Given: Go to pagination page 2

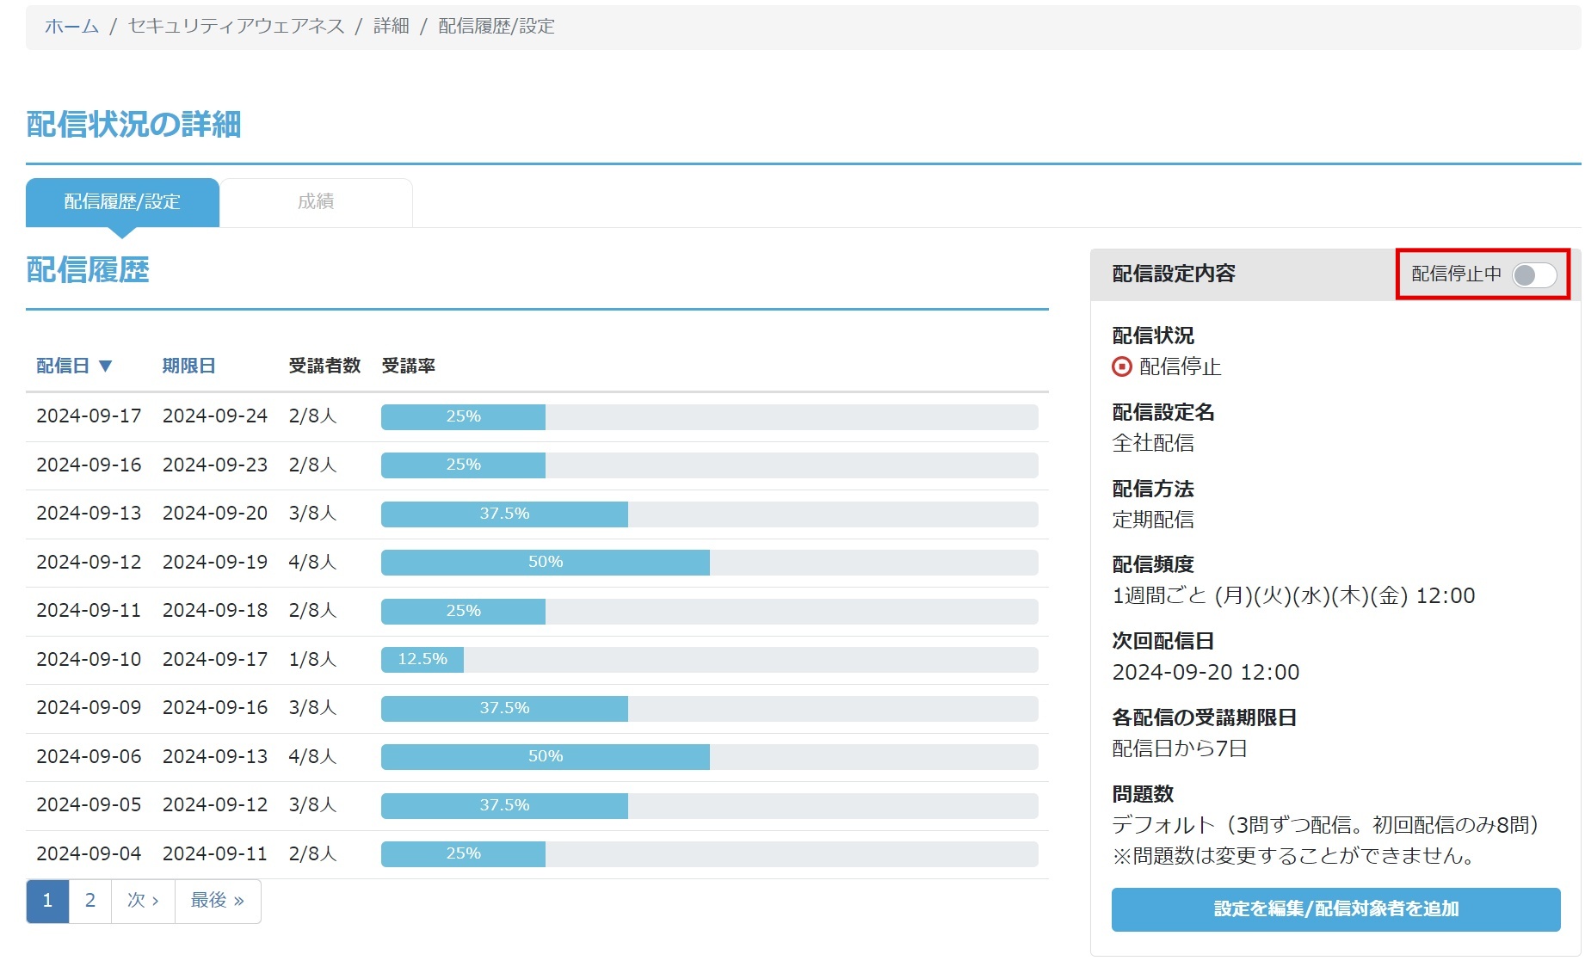Looking at the screenshot, I should tap(90, 901).
